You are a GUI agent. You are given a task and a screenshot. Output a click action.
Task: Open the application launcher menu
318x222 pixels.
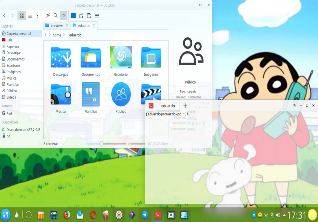tap(5, 215)
